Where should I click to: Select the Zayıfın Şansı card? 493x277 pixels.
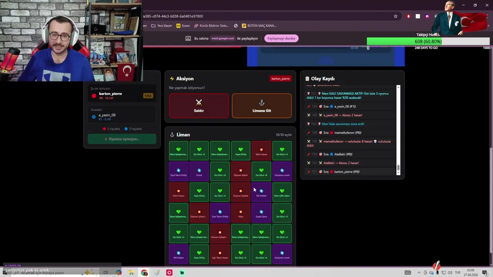point(261,213)
